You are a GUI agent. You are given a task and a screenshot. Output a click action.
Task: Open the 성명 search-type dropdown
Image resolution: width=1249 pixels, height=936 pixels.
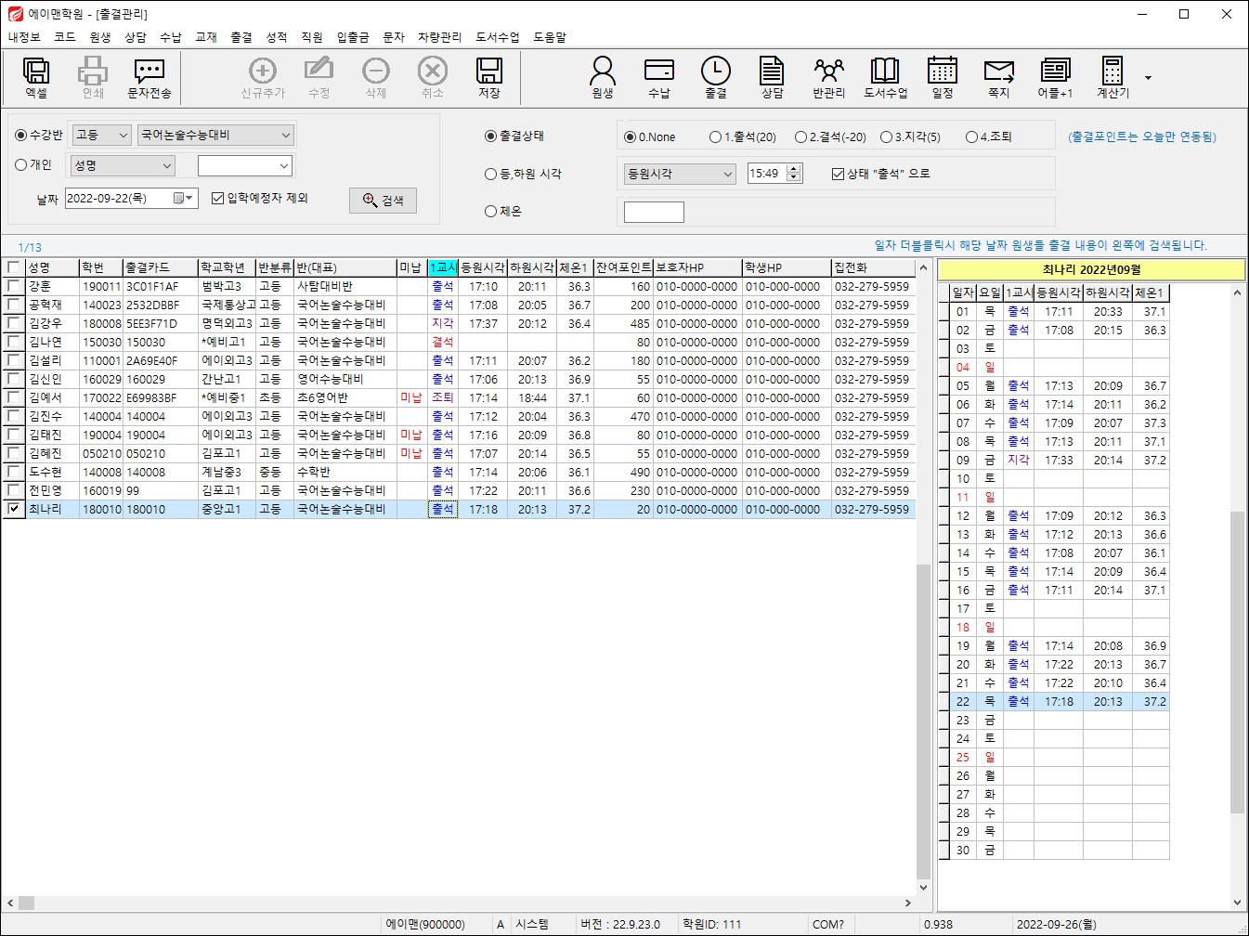(x=123, y=165)
